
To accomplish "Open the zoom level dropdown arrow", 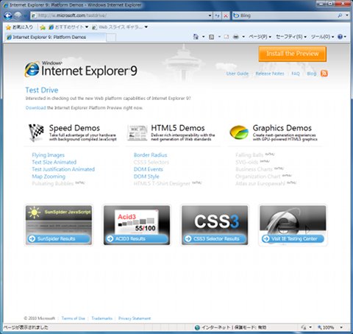I will (341, 327).
